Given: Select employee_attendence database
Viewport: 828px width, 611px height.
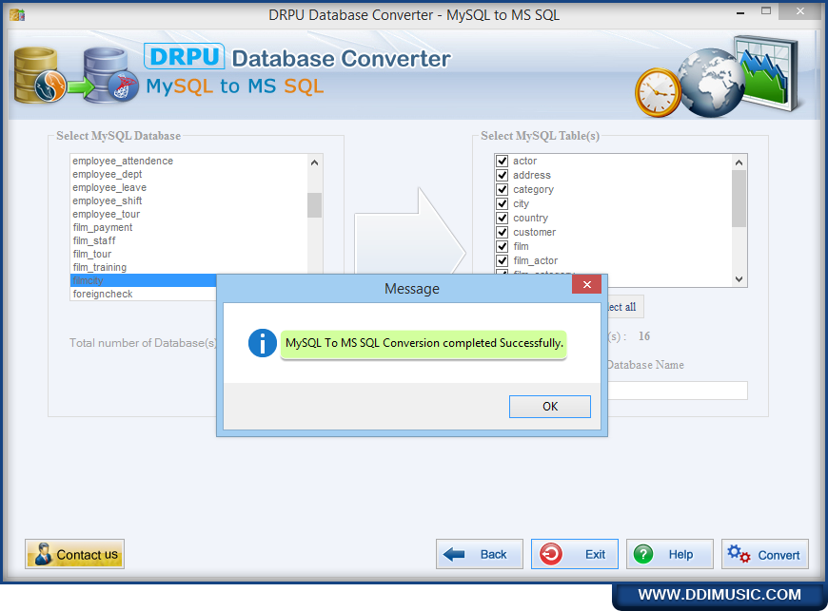Looking at the screenshot, I should [188, 161].
